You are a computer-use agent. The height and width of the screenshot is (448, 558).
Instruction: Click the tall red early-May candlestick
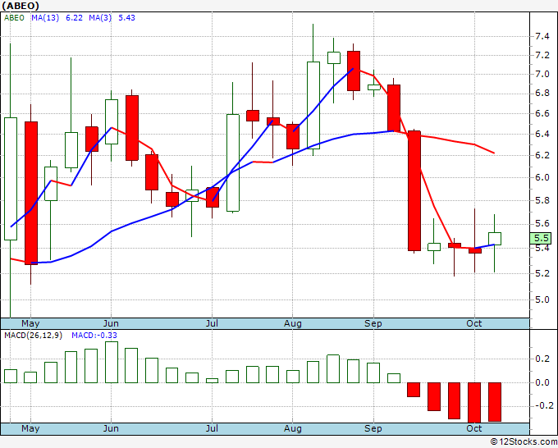point(31,193)
